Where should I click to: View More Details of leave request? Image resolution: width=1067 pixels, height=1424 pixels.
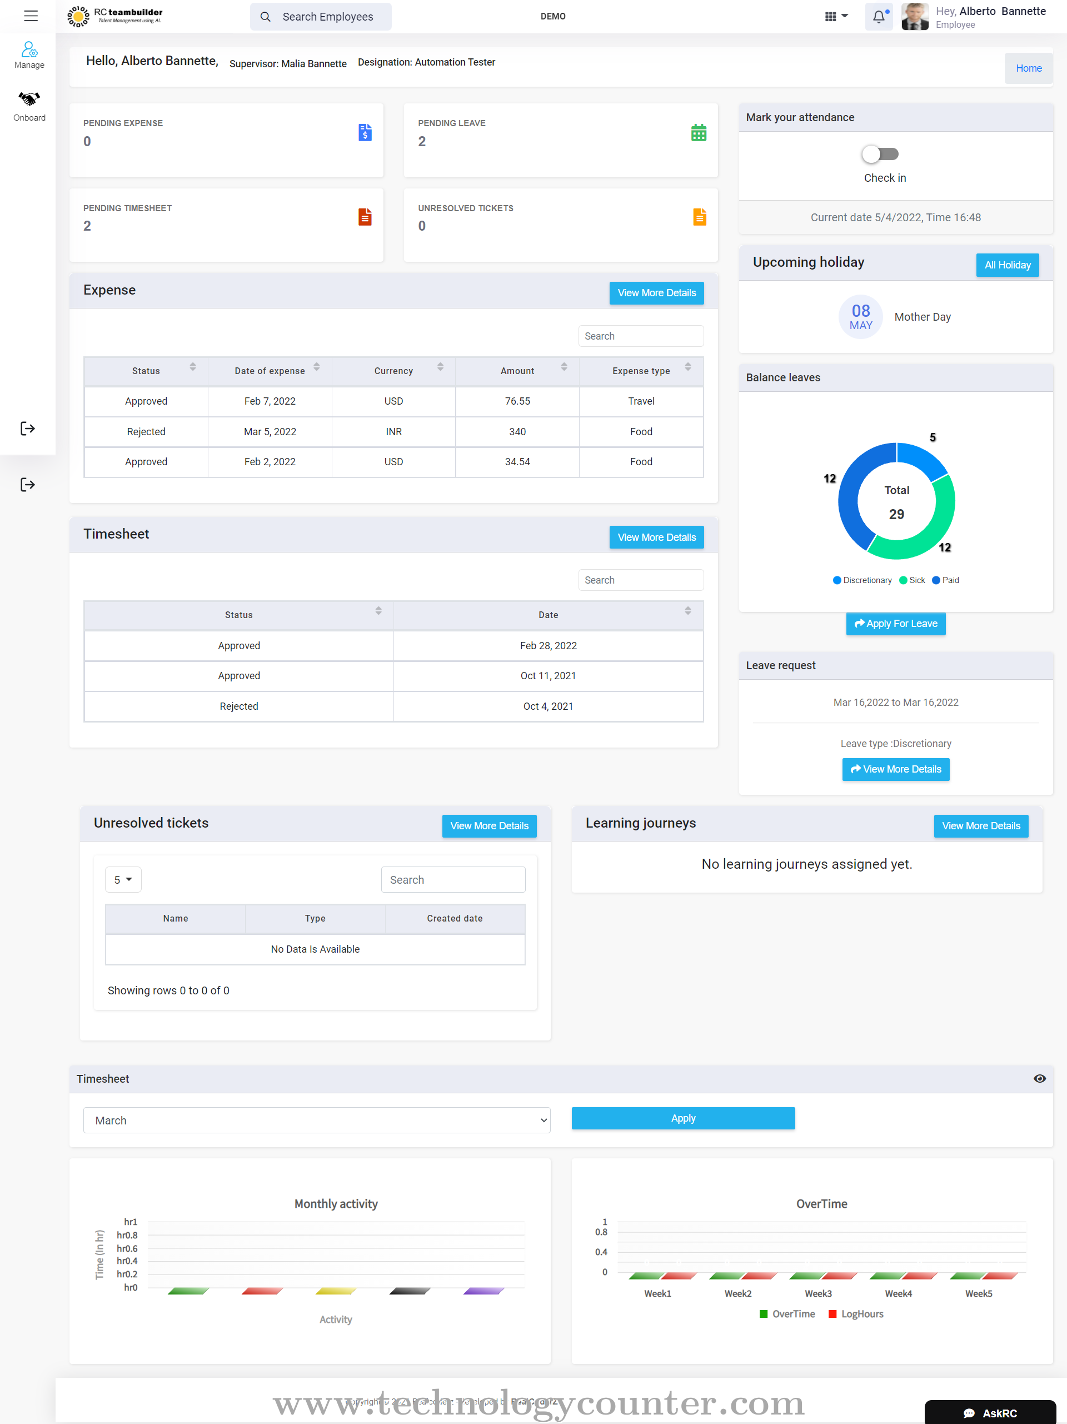(896, 769)
